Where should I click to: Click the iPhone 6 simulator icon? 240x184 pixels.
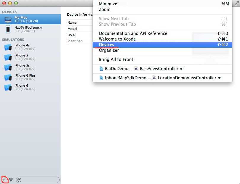(8, 88)
